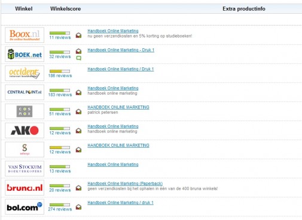Open the AKO shop logo
The width and height of the screenshot is (302, 220).
click(x=25, y=131)
